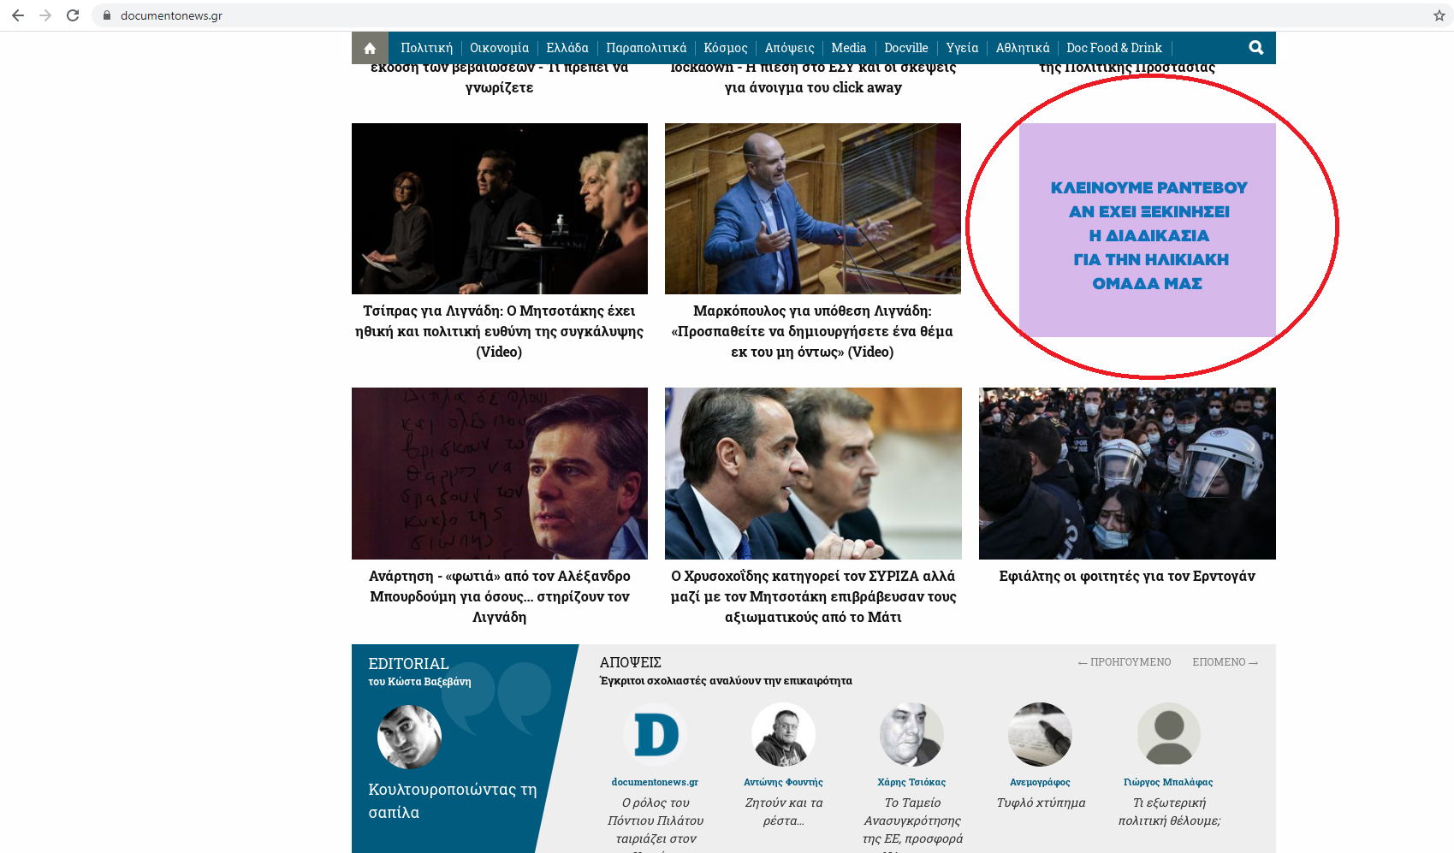Click the browser forward arrow
1454x853 pixels.
point(45,15)
